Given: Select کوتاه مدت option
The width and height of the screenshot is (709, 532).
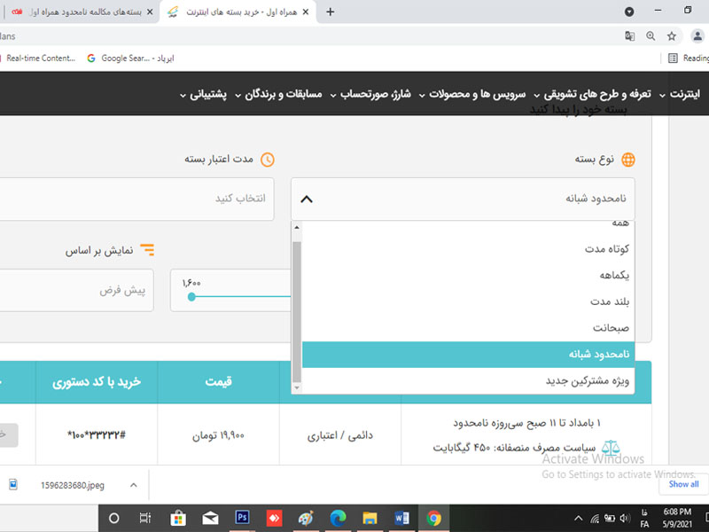Looking at the screenshot, I should click(x=468, y=249).
